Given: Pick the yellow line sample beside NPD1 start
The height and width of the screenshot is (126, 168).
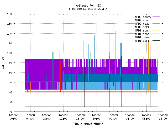Looking at the screenshot, I should pyautogui.click(x=156, y=30).
